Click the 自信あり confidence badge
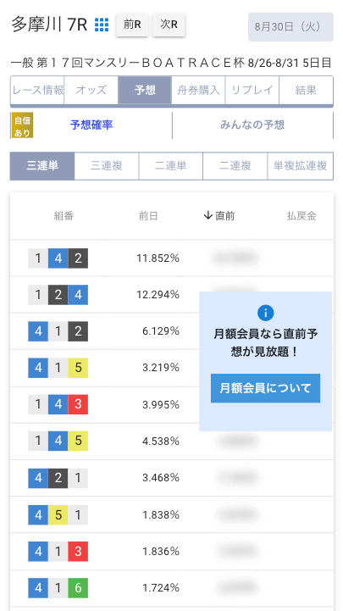The image size is (343, 611). (x=22, y=125)
